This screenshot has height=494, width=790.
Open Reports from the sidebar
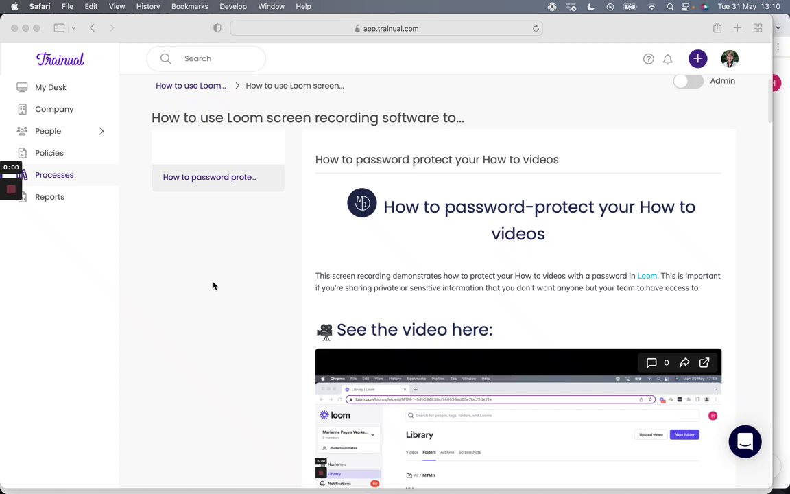tap(49, 197)
